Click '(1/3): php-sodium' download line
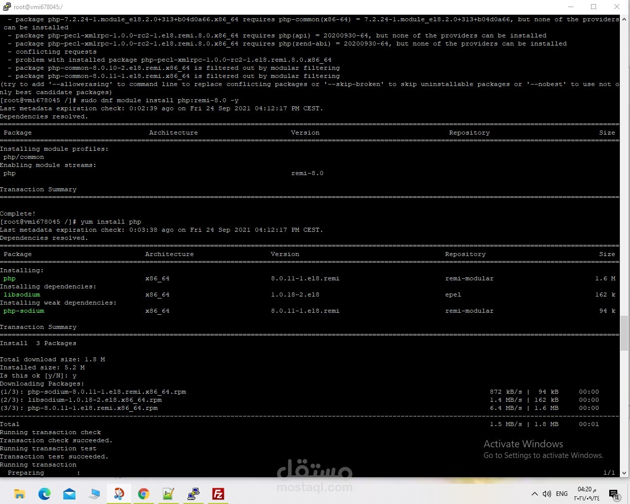Viewport: 630px width, 504px height. 93,392
